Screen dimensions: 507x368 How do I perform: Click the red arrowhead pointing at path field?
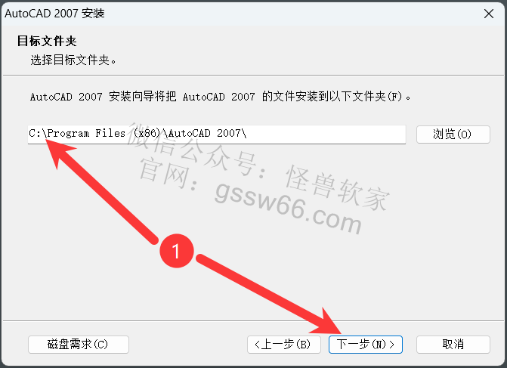59,153
